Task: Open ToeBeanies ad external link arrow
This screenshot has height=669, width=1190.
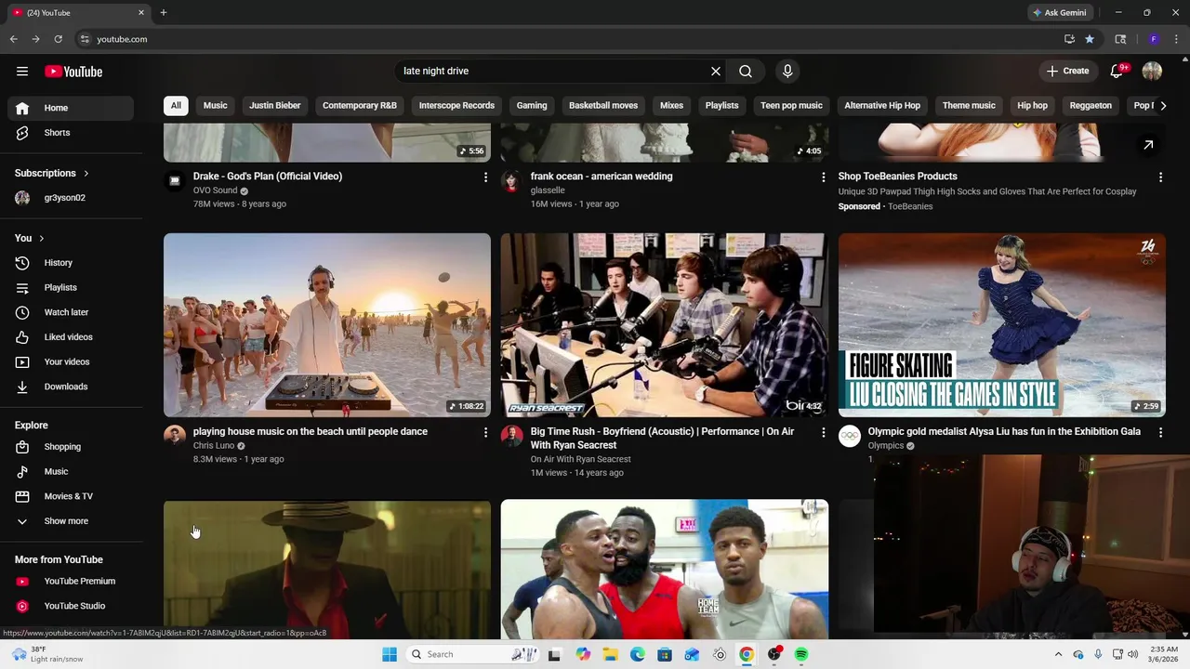Action: click(1148, 145)
